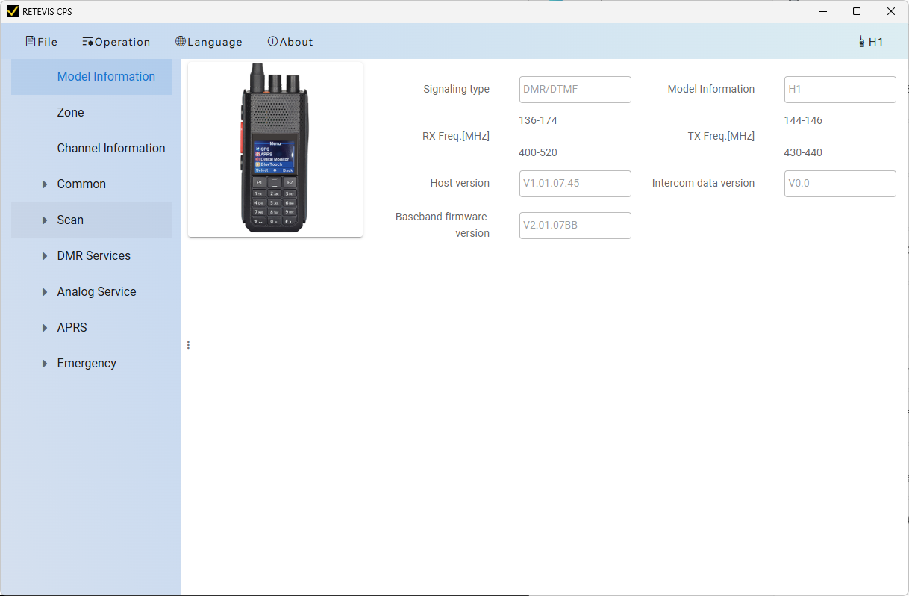Expand the Emergency section arrow
Viewport: 909px width, 596px height.
pos(45,364)
